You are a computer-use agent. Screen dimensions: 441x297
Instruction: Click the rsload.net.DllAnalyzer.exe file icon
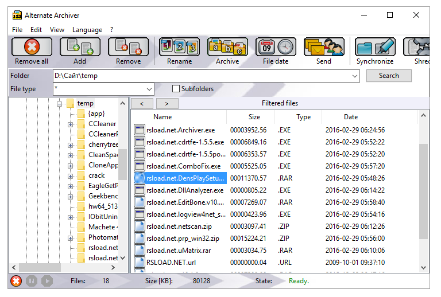click(139, 190)
